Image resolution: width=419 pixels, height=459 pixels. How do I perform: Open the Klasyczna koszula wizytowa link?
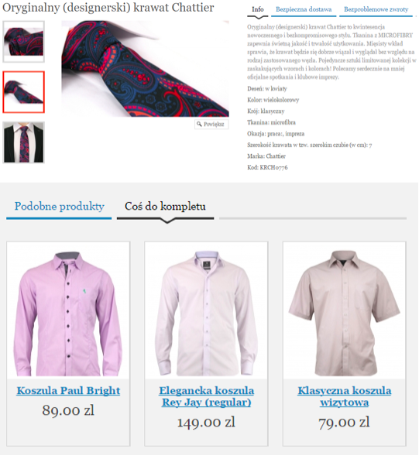[x=345, y=396]
